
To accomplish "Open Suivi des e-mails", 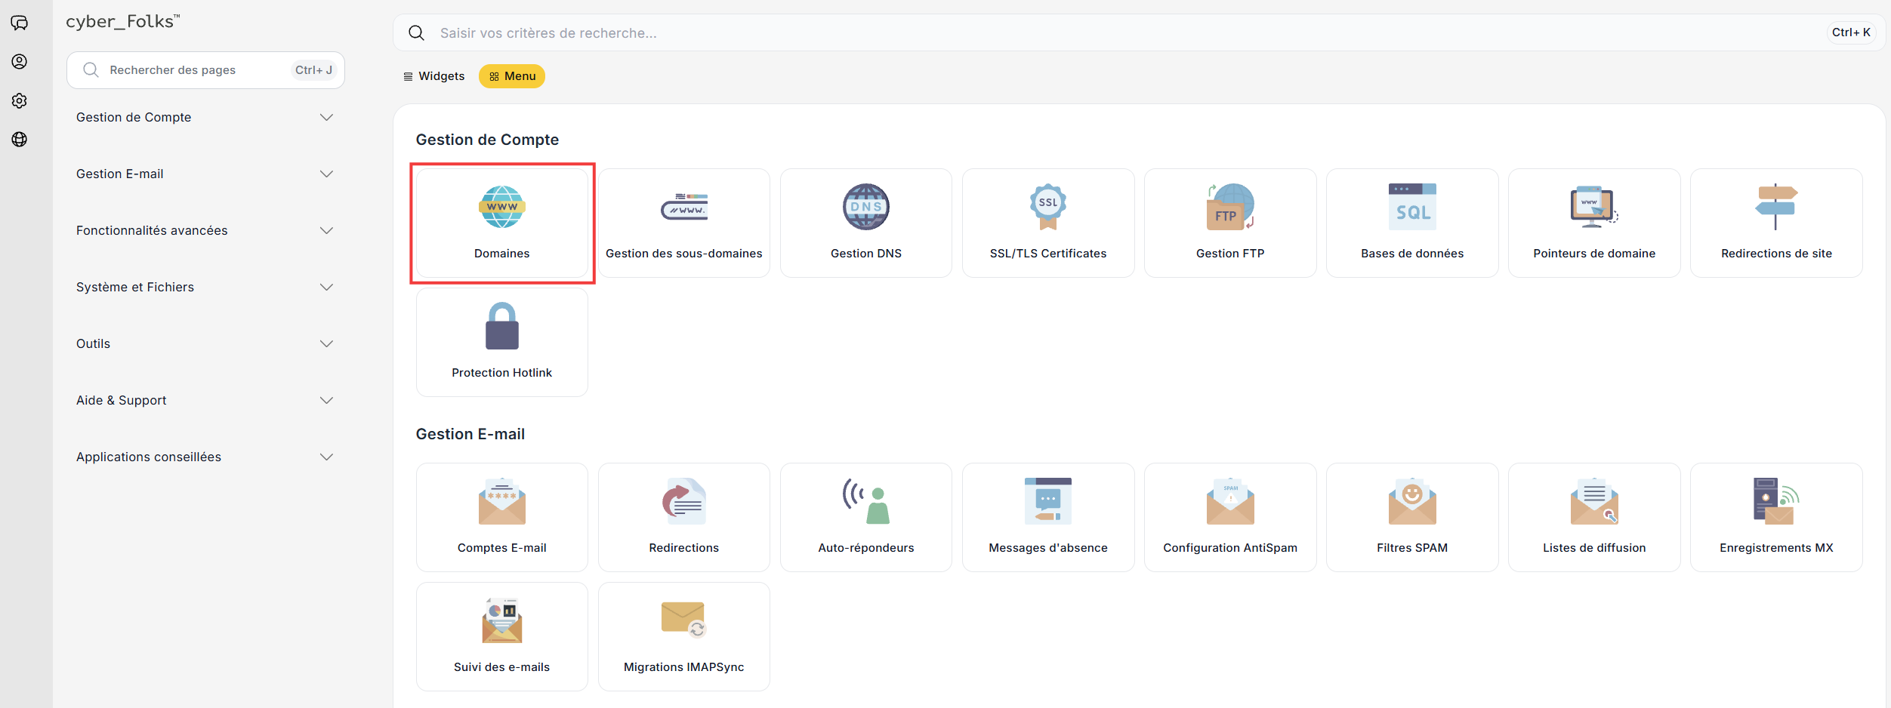I will (x=502, y=637).
